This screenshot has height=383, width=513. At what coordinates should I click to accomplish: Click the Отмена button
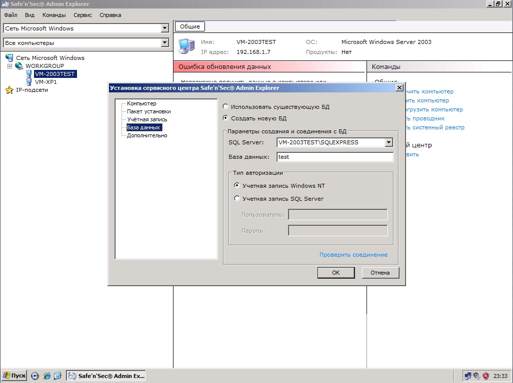(x=380, y=273)
